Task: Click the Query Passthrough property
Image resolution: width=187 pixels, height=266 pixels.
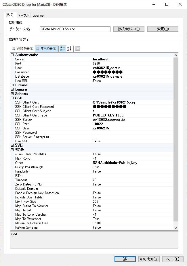Action: pos(92,167)
